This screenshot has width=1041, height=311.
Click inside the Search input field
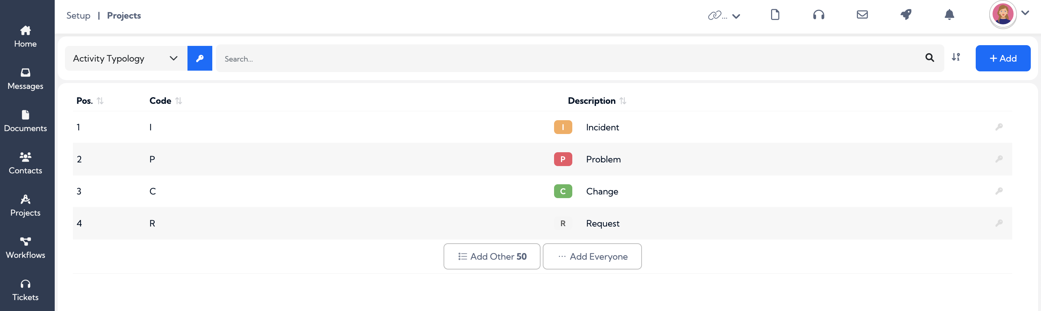coord(570,59)
